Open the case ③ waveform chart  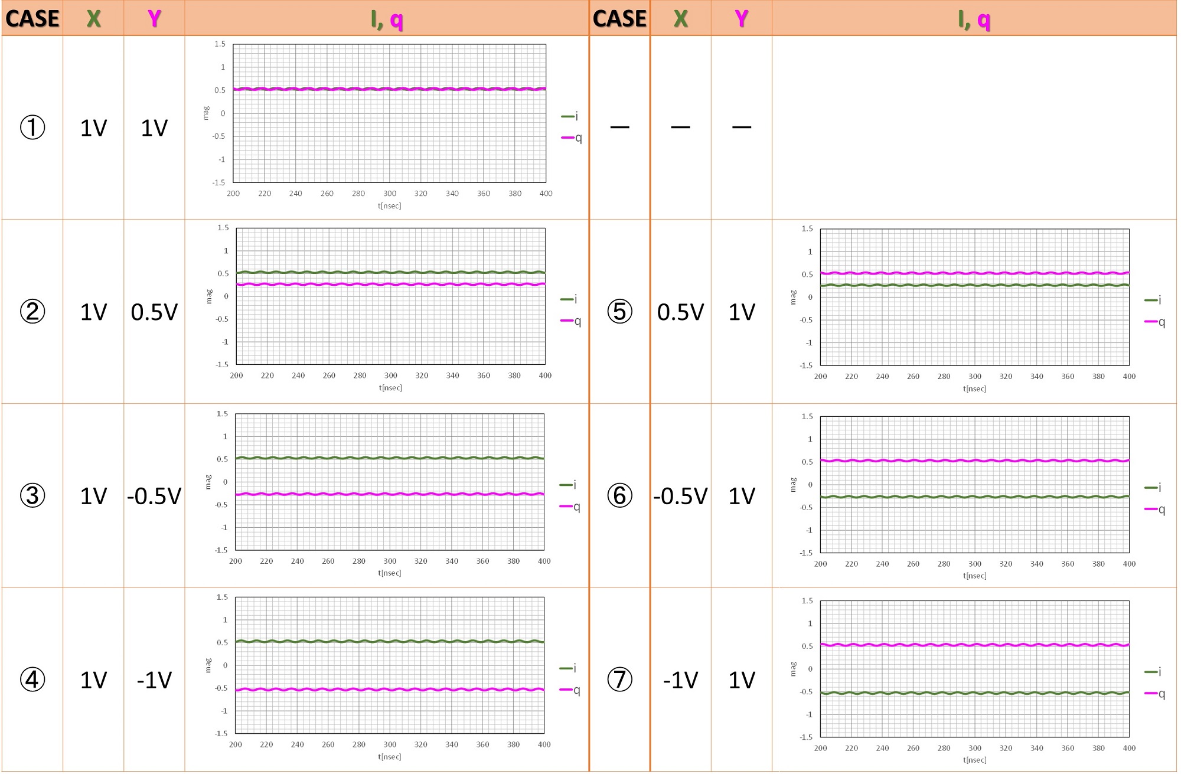[x=390, y=482]
